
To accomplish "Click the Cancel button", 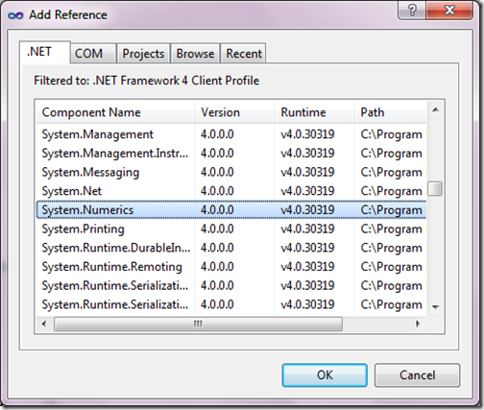I will click(417, 374).
